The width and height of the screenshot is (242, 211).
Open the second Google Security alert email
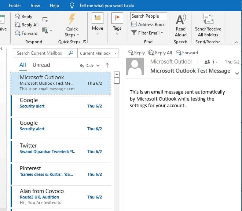tap(61, 129)
